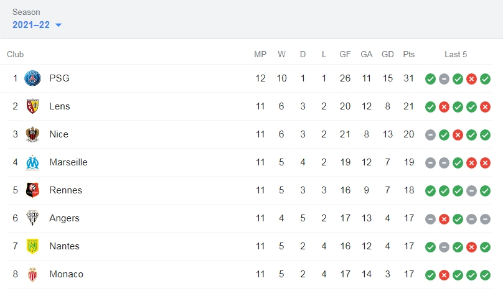Select the Nantes team row name

(64, 246)
